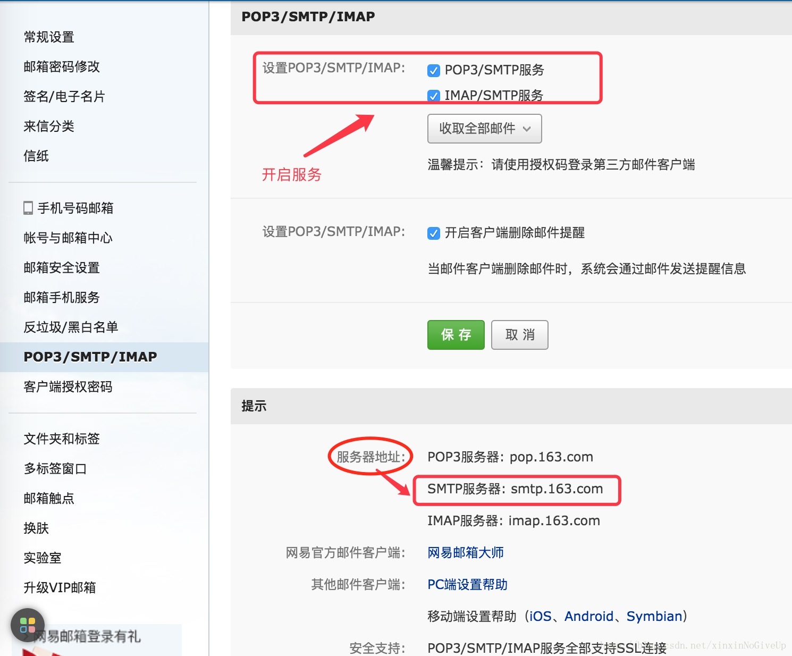Select POP3/SMTP/IMAP sidebar item
This screenshot has width=792, height=656.
click(x=104, y=357)
